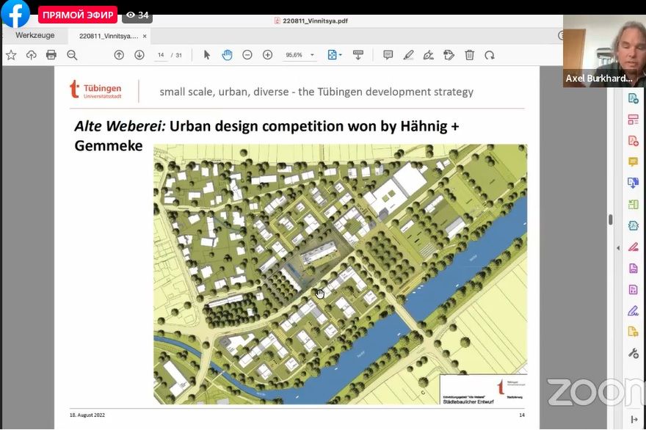Screen dimensions: 646x430
Task: Close the 220811_Vinnitsya document tab
Action: [x=145, y=35]
